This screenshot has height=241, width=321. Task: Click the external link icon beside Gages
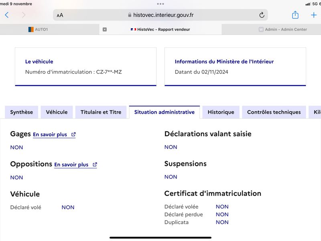click(73, 135)
